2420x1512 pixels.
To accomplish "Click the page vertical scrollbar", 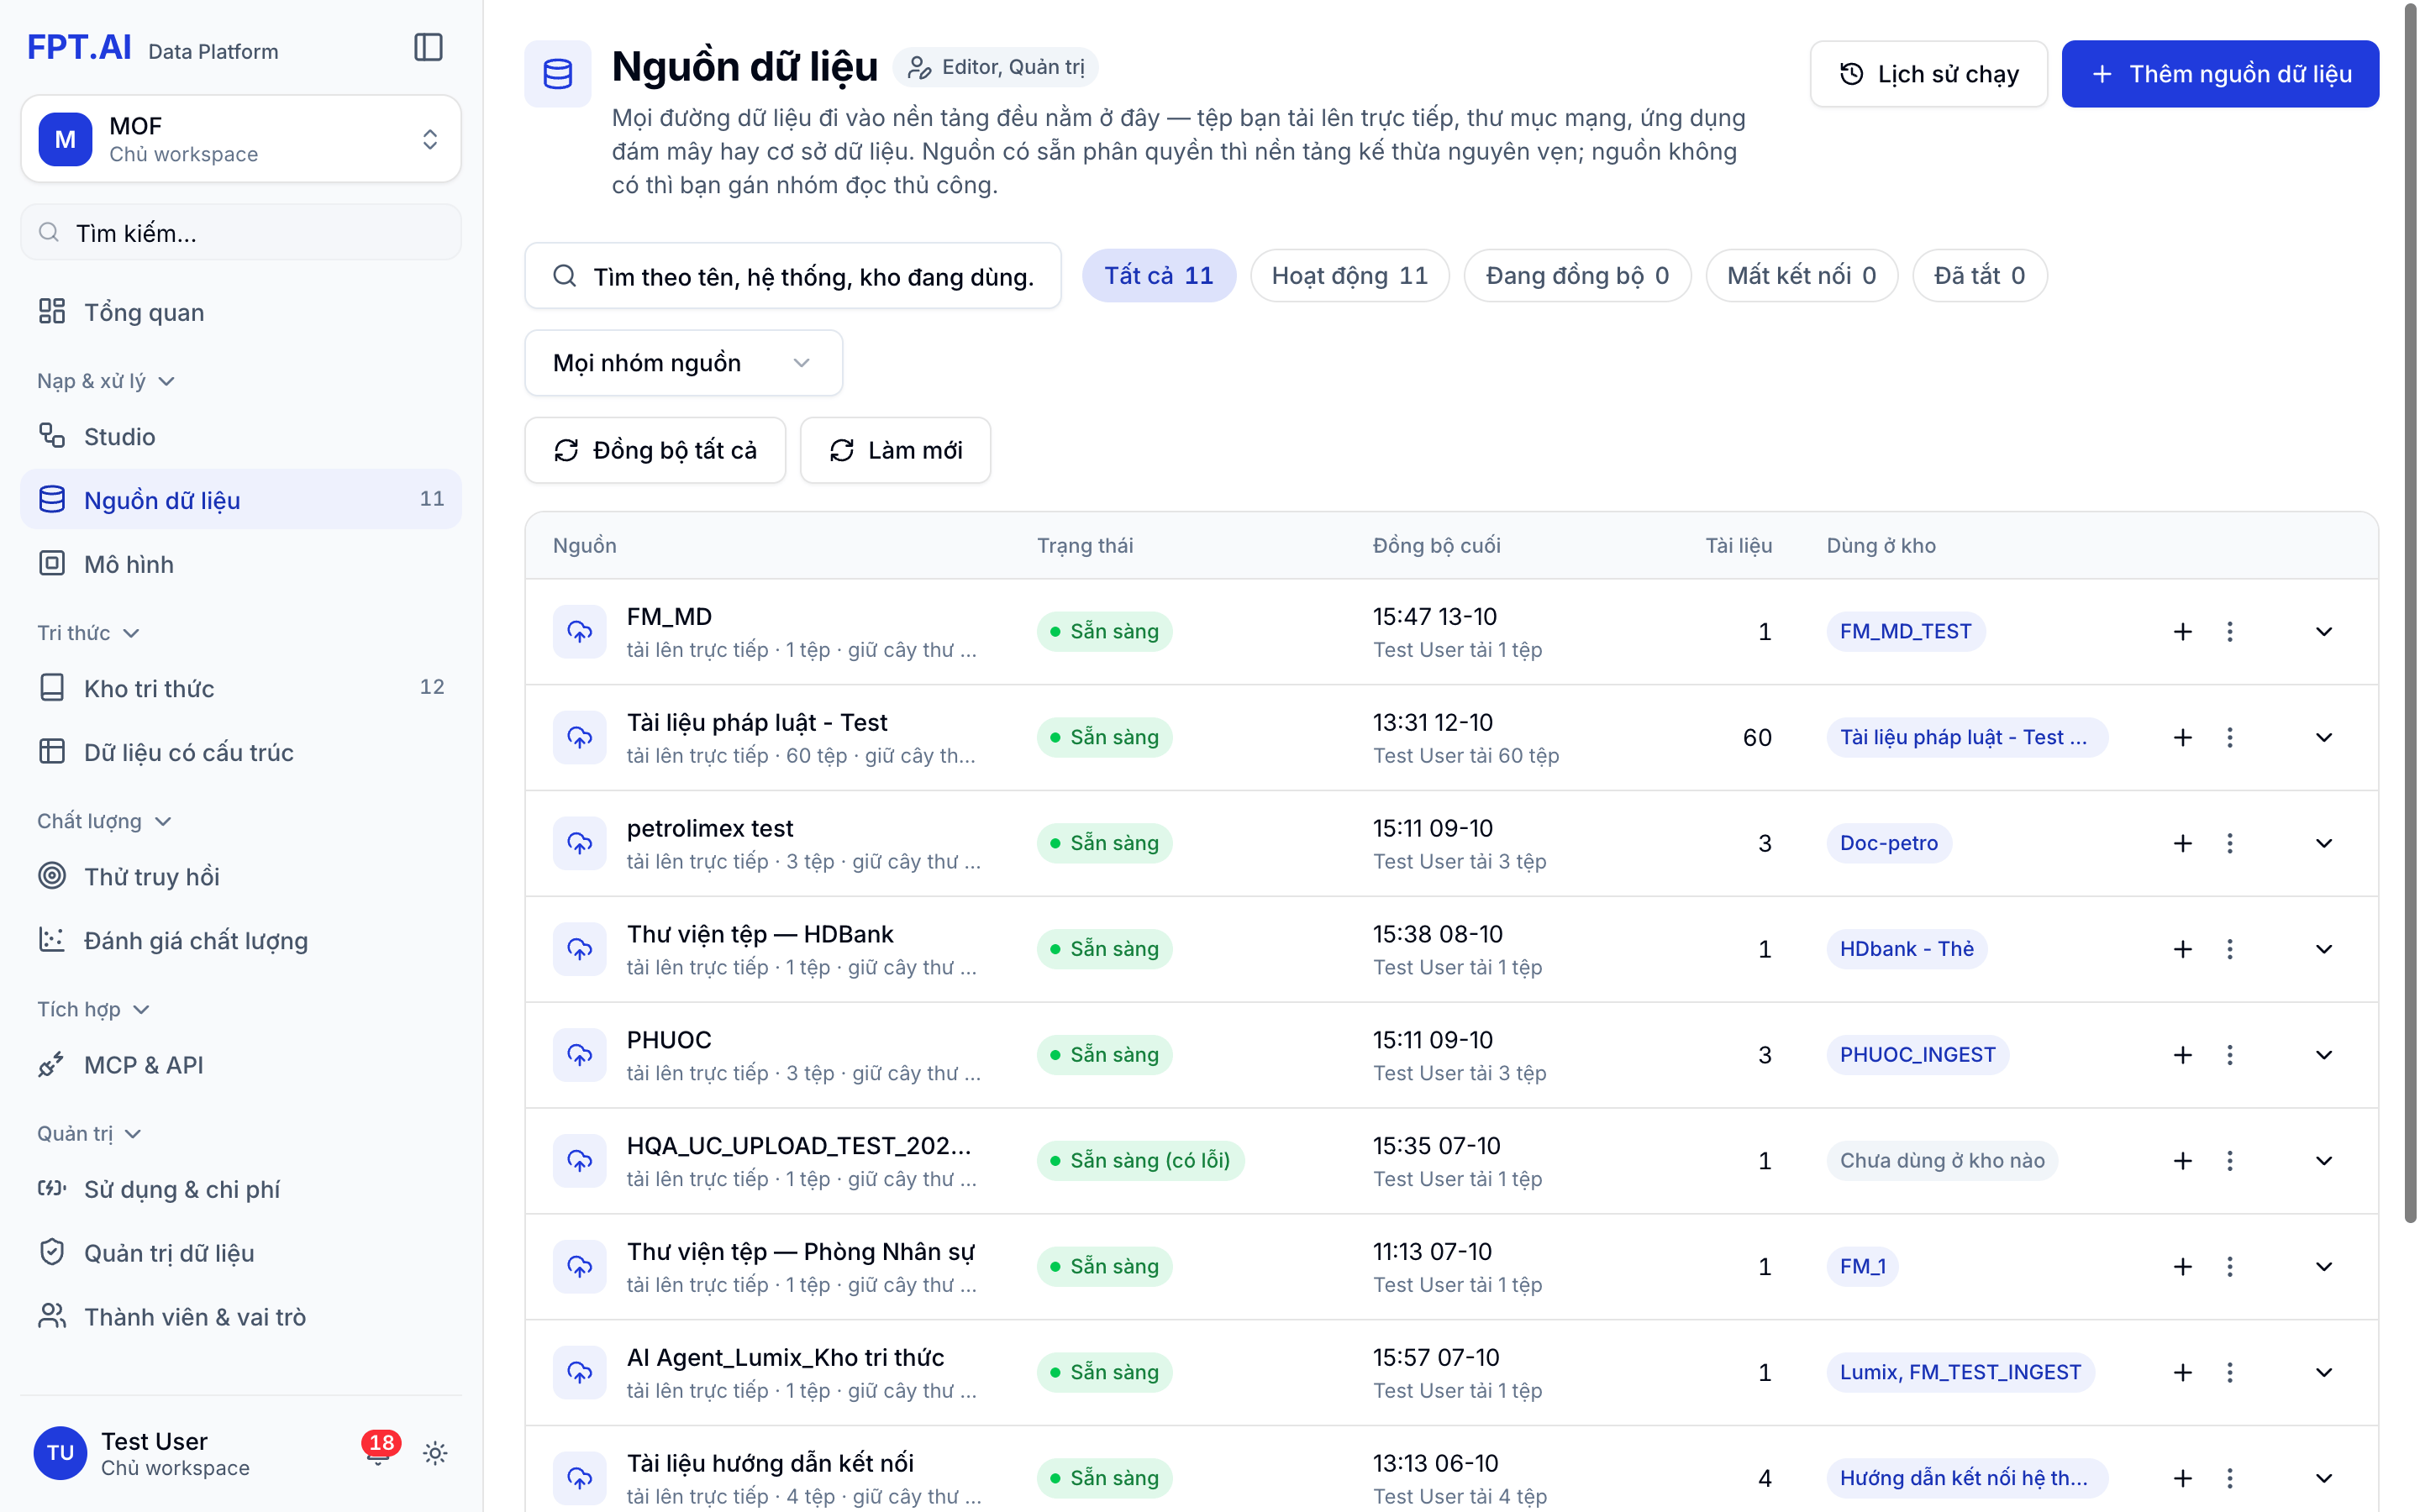I will click(x=2410, y=610).
